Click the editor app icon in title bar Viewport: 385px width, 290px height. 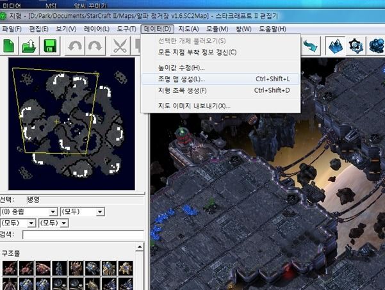[x=3, y=16]
